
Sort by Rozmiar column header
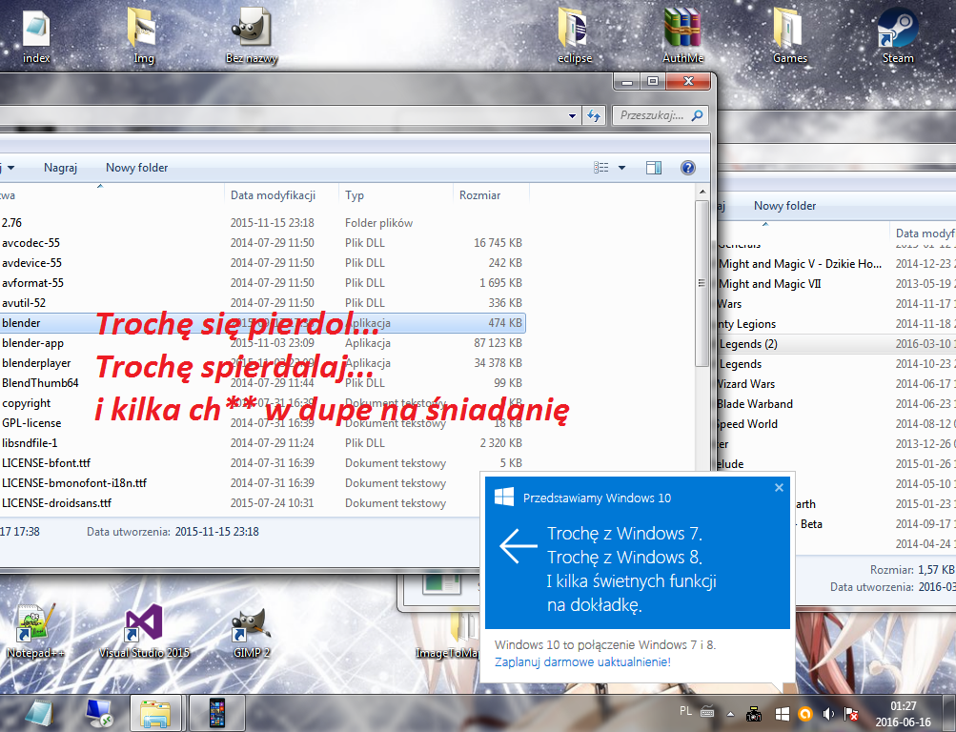click(491, 195)
